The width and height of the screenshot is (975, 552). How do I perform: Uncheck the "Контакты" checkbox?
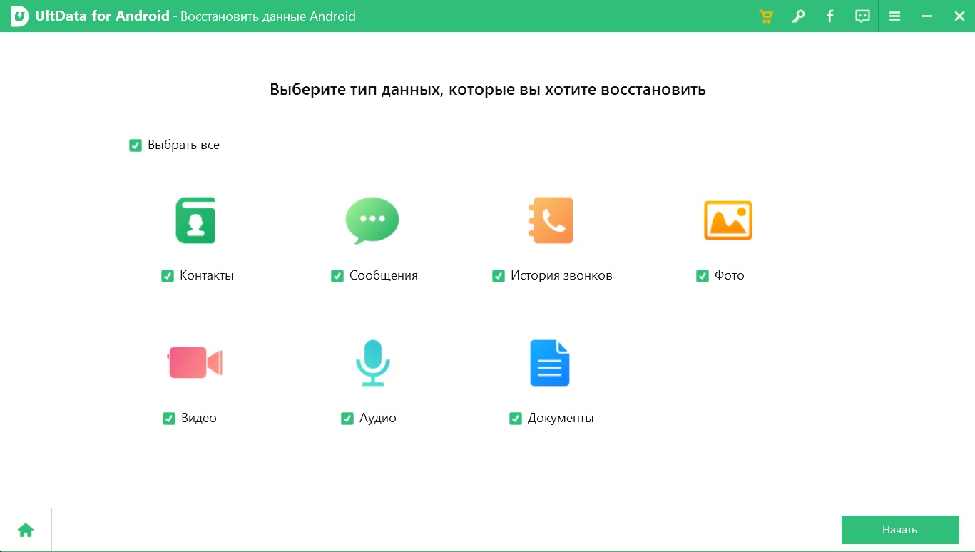[x=168, y=276]
